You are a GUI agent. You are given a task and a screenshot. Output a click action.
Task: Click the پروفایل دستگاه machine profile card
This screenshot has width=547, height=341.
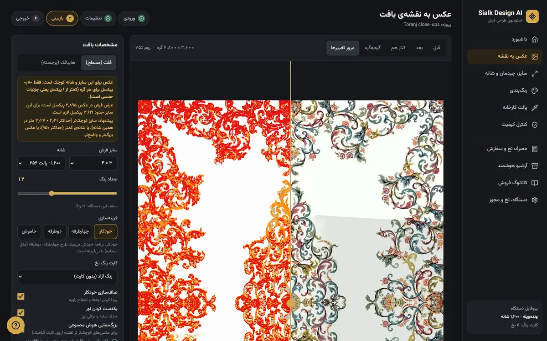505,316
